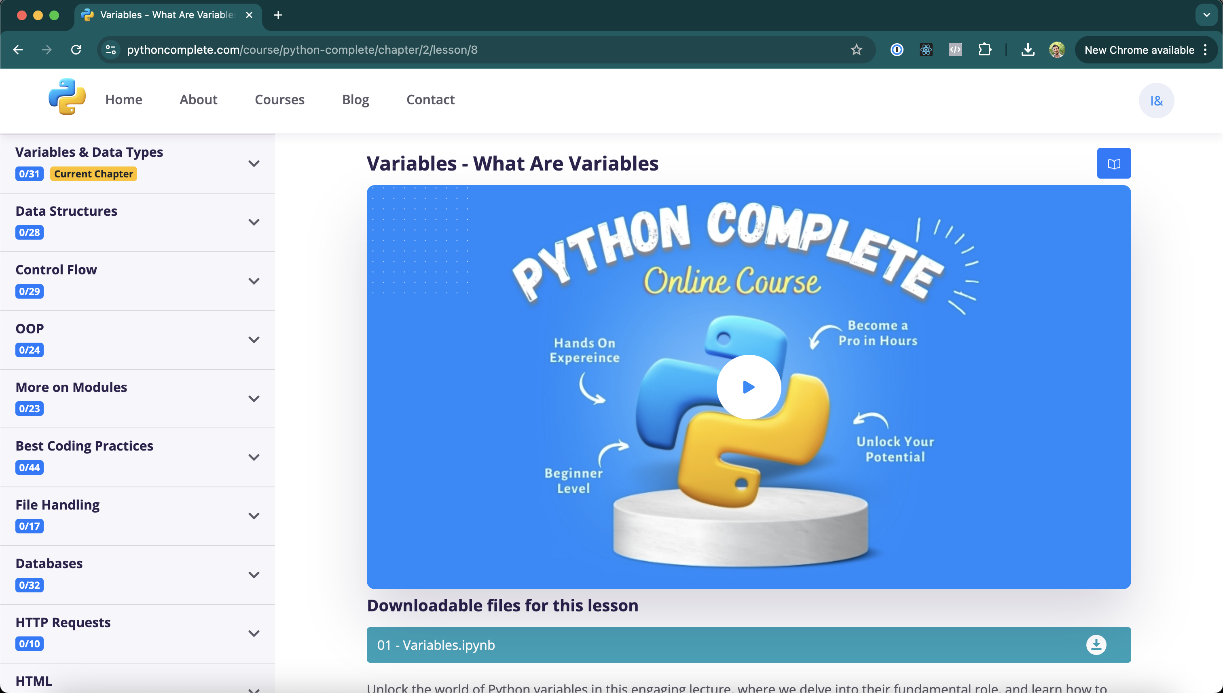Image resolution: width=1223 pixels, height=693 pixels.
Task: Click the I& user avatar in the navbar
Action: click(x=1156, y=101)
